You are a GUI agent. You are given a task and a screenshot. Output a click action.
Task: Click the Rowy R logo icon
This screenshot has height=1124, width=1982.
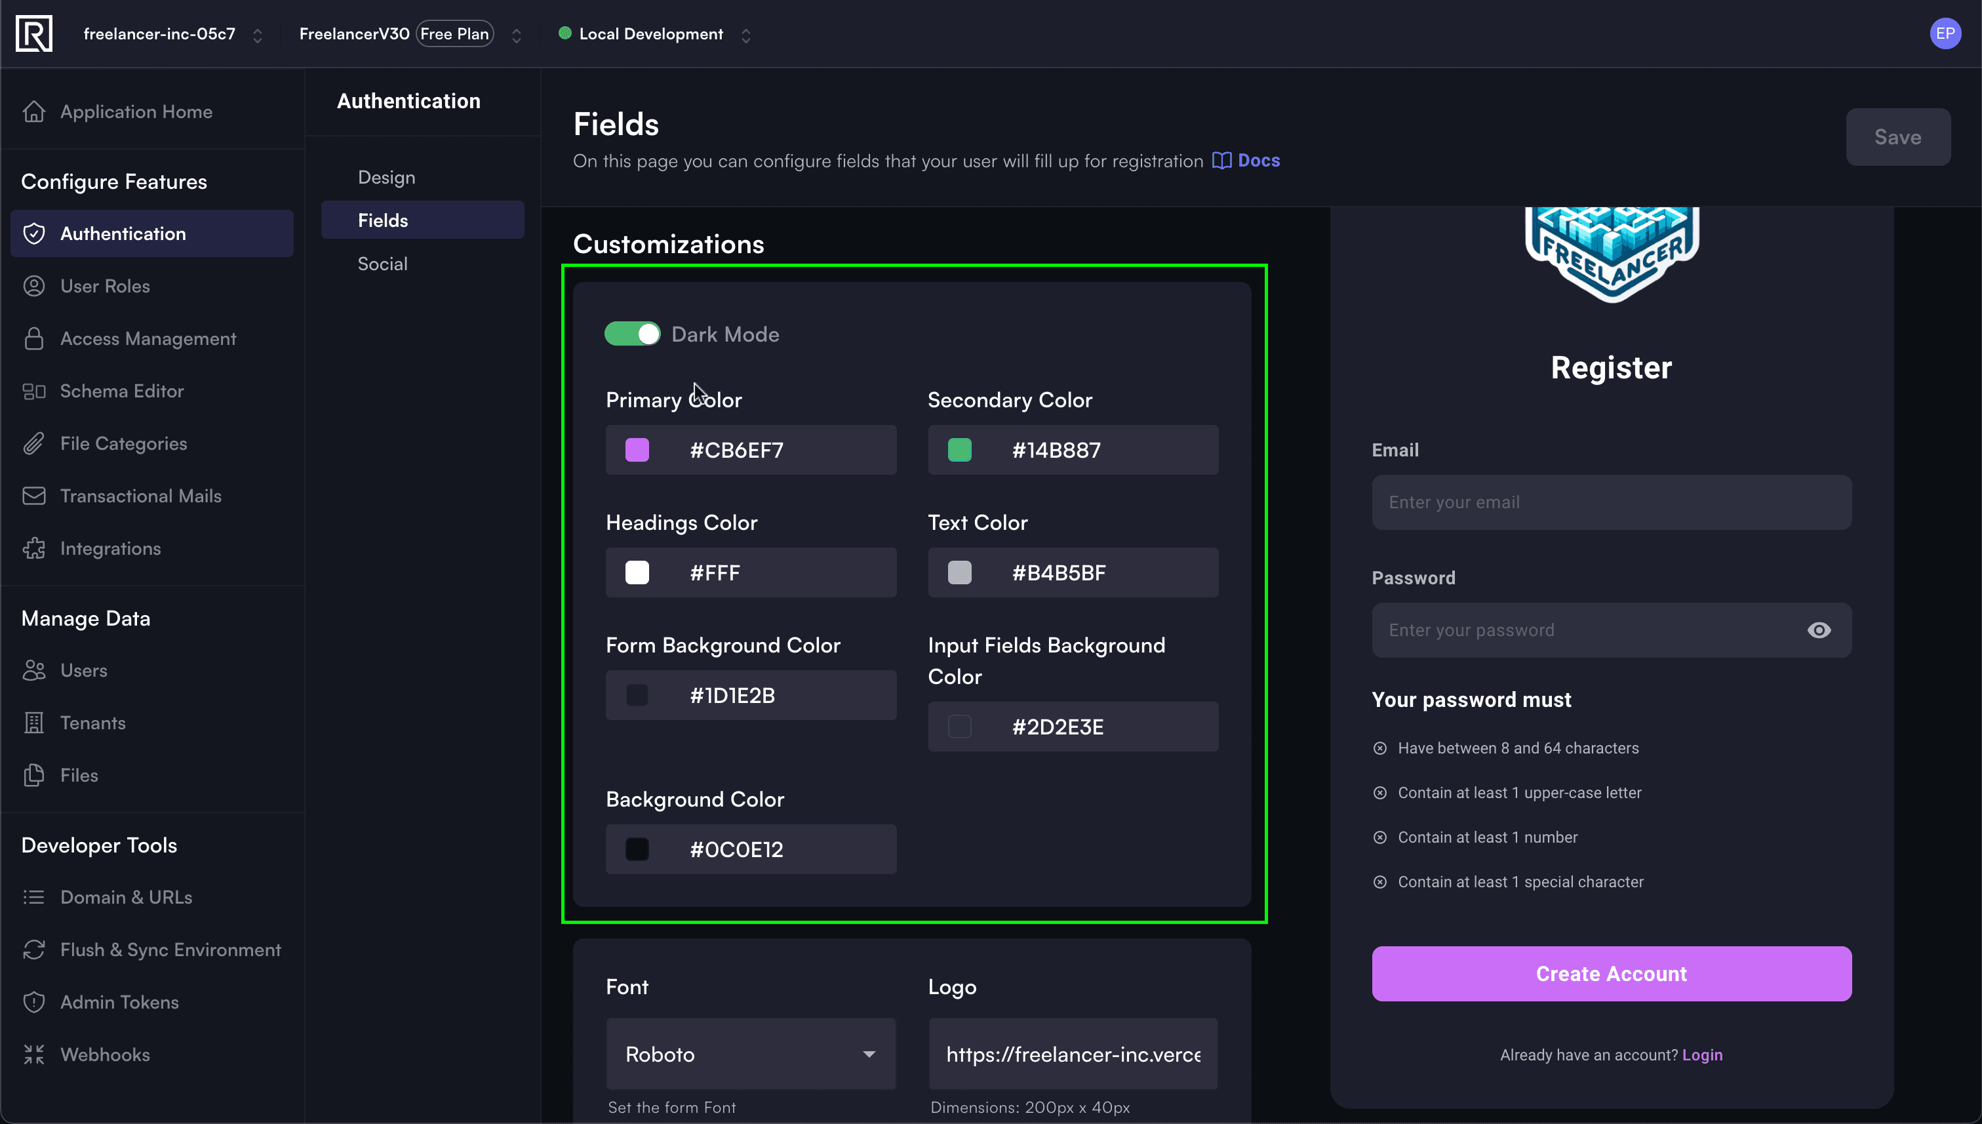[34, 34]
